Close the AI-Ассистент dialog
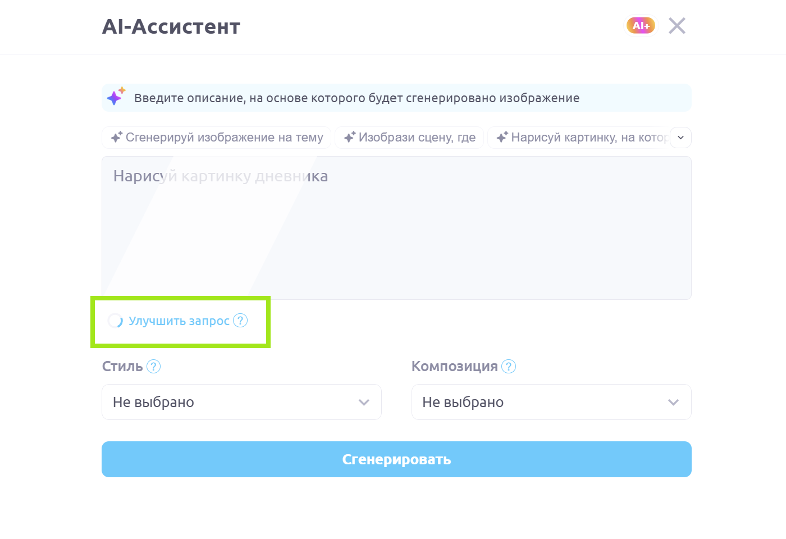Screen dimensions: 786x539 (x=677, y=26)
